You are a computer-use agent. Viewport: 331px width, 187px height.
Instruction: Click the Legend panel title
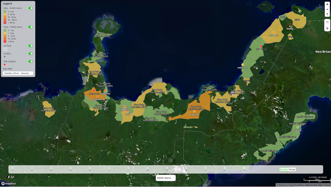tap(7, 4)
